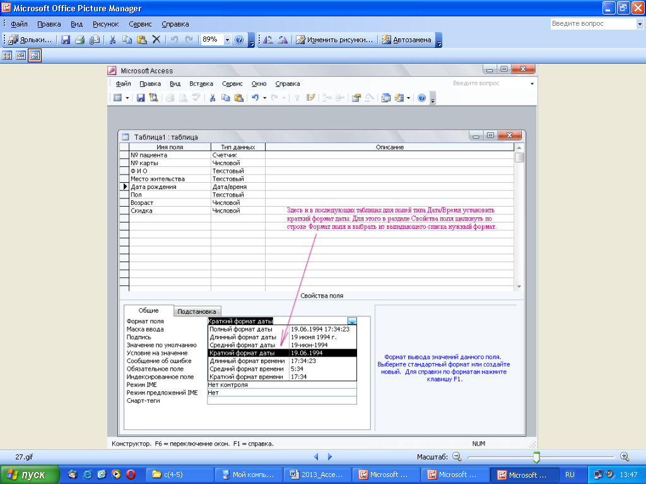This screenshot has height=484, width=646.
Task: Click the Ярлыки... button
Action: click(x=30, y=40)
